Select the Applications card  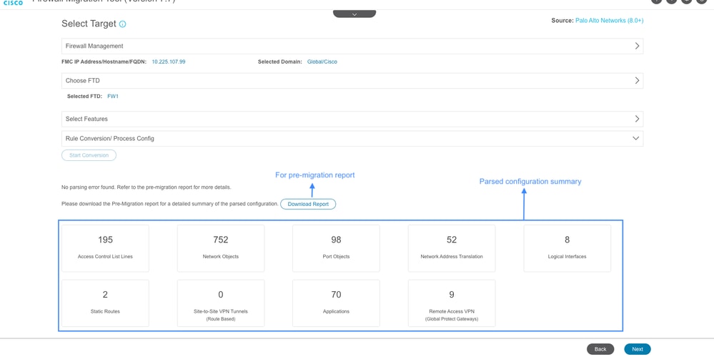(336, 303)
